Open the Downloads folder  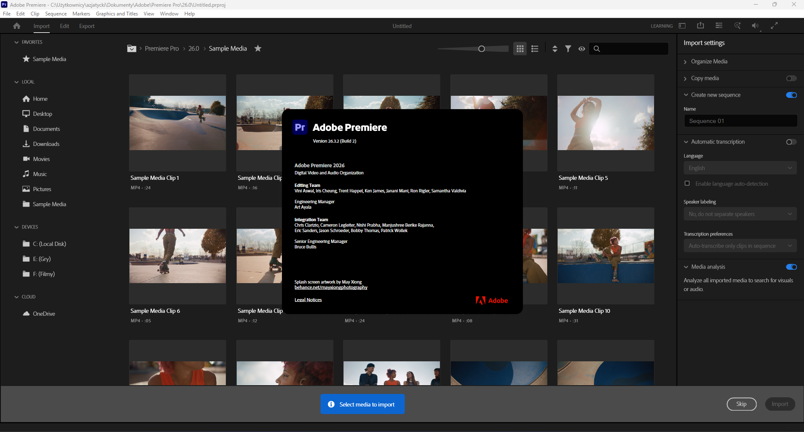pyautogui.click(x=41, y=144)
